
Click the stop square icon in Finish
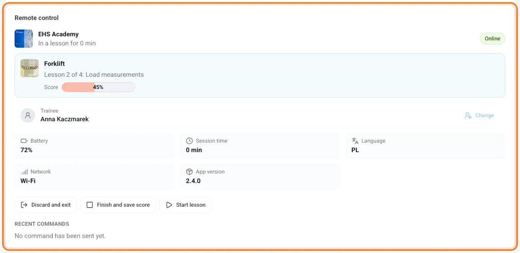coord(90,205)
